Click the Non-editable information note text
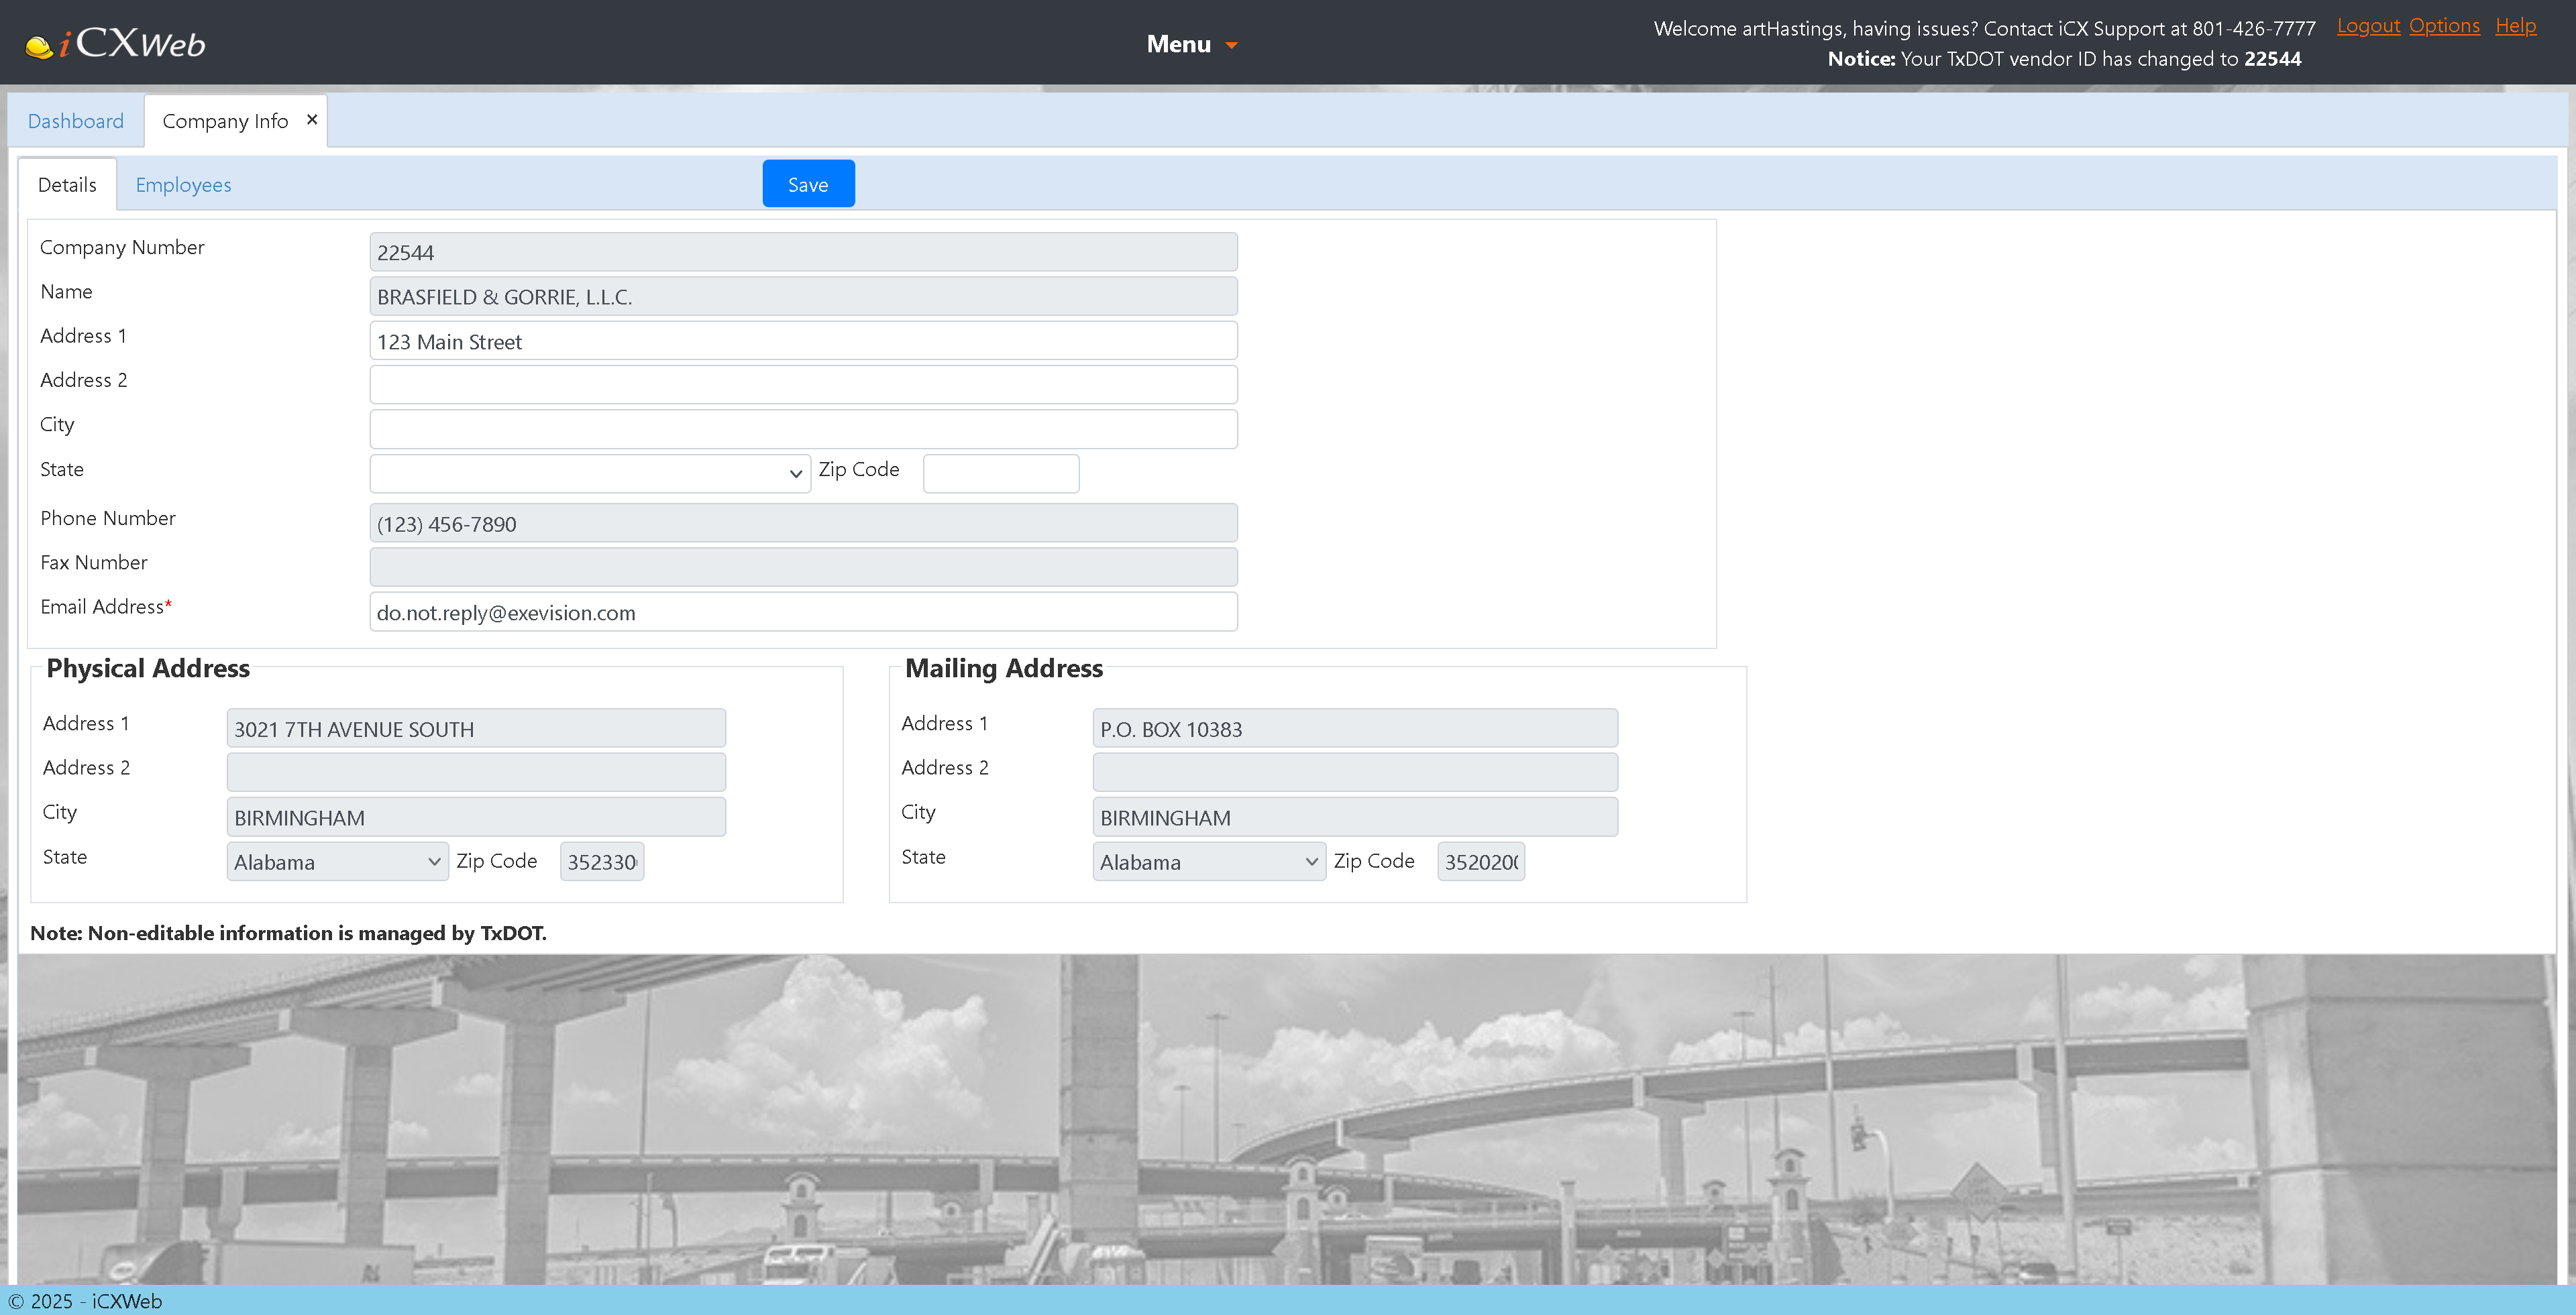This screenshot has width=2576, height=1315. click(x=288, y=933)
